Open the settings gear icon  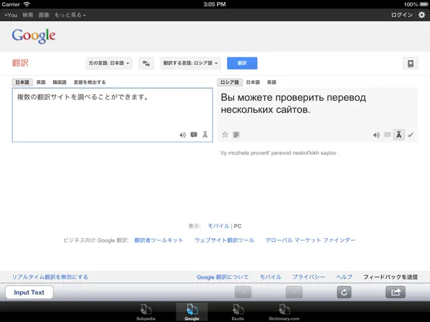pyautogui.click(x=422, y=15)
